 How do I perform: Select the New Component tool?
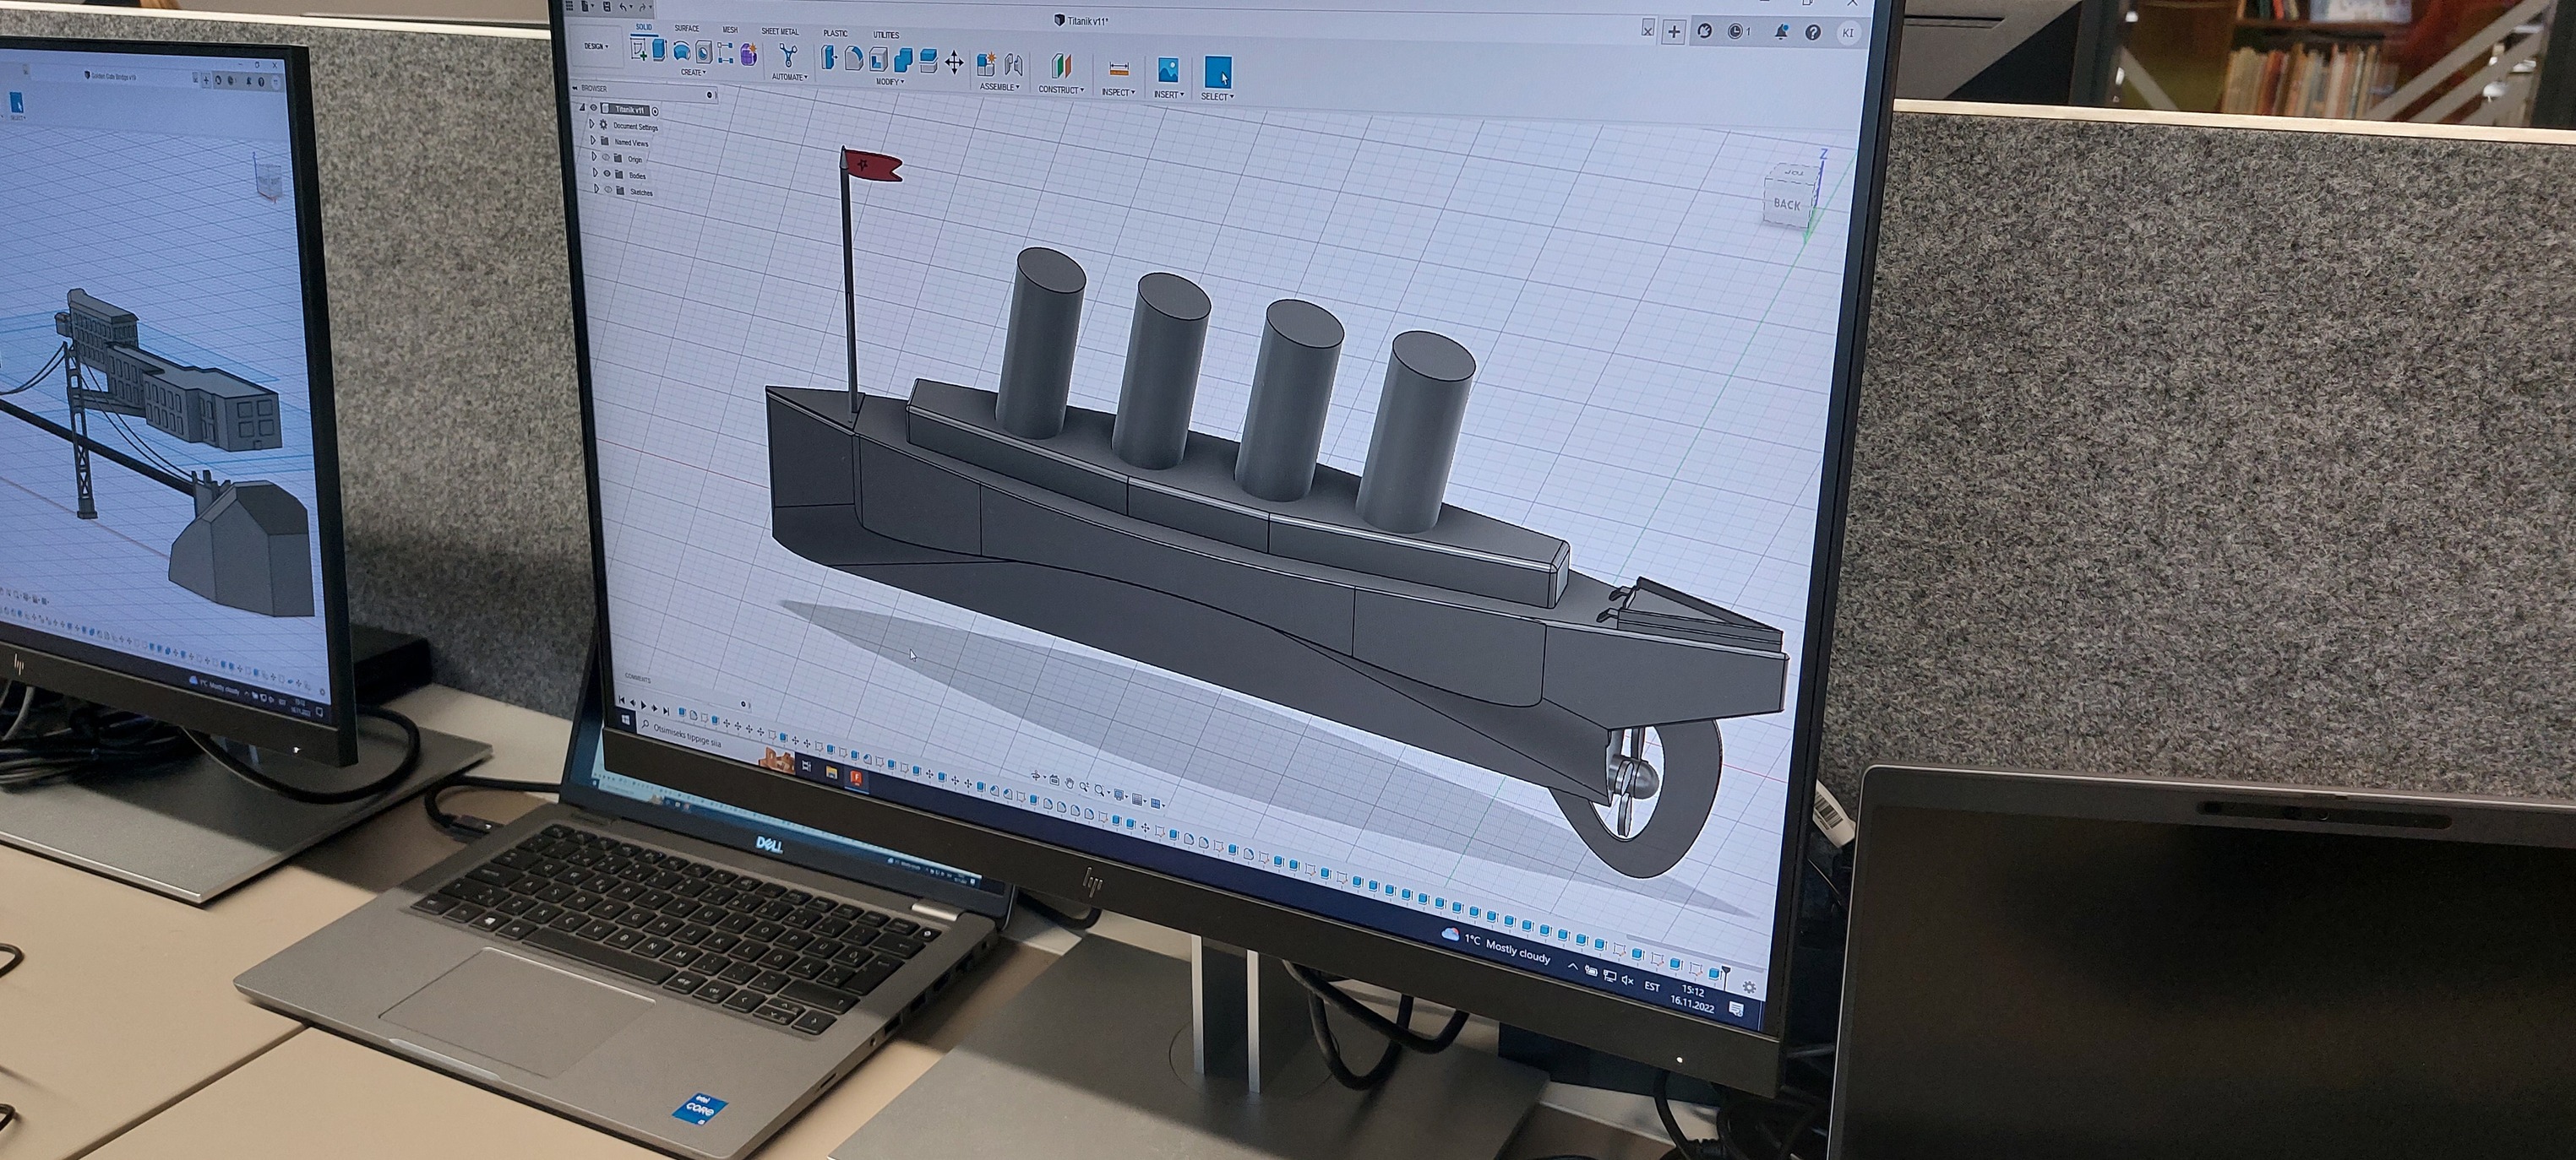pyautogui.click(x=987, y=65)
